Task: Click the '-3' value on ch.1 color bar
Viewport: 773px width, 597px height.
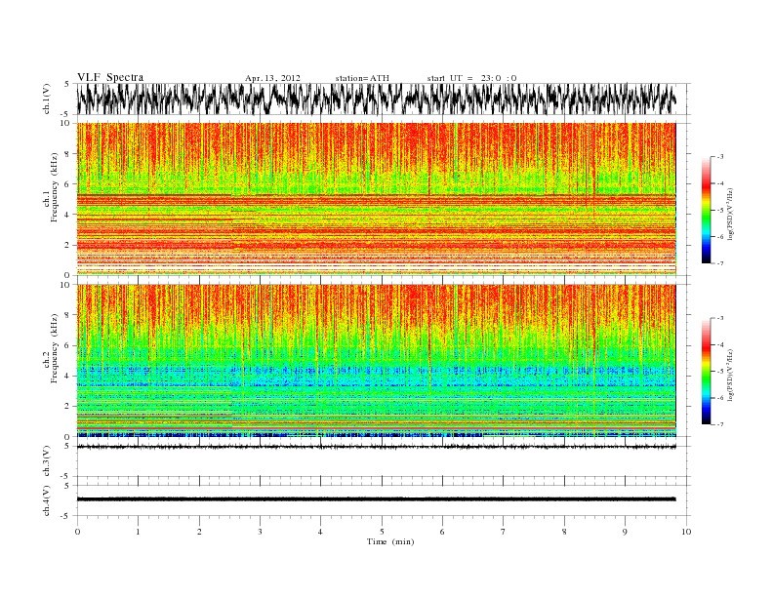Action: coord(719,157)
